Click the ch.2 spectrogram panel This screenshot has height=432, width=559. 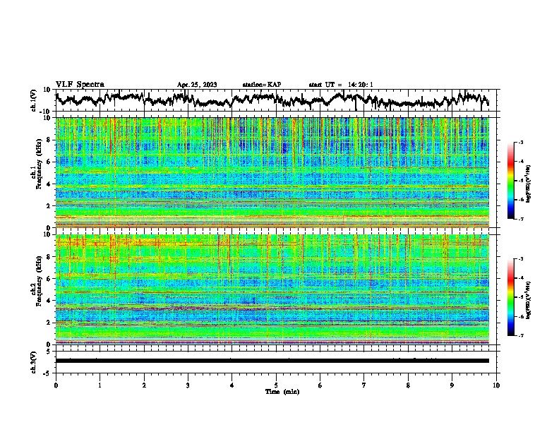coord(272,289)
